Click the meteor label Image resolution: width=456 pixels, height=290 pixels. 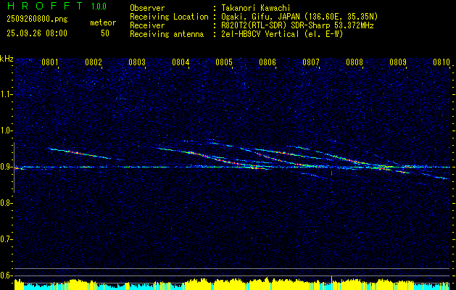click(103, 22)
